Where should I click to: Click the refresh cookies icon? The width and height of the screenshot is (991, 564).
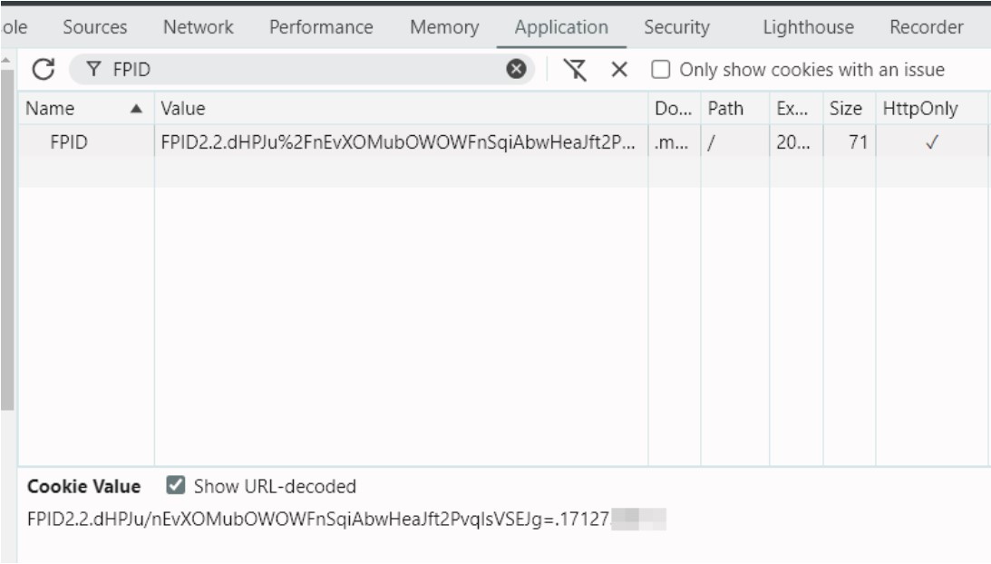point(41,70)
